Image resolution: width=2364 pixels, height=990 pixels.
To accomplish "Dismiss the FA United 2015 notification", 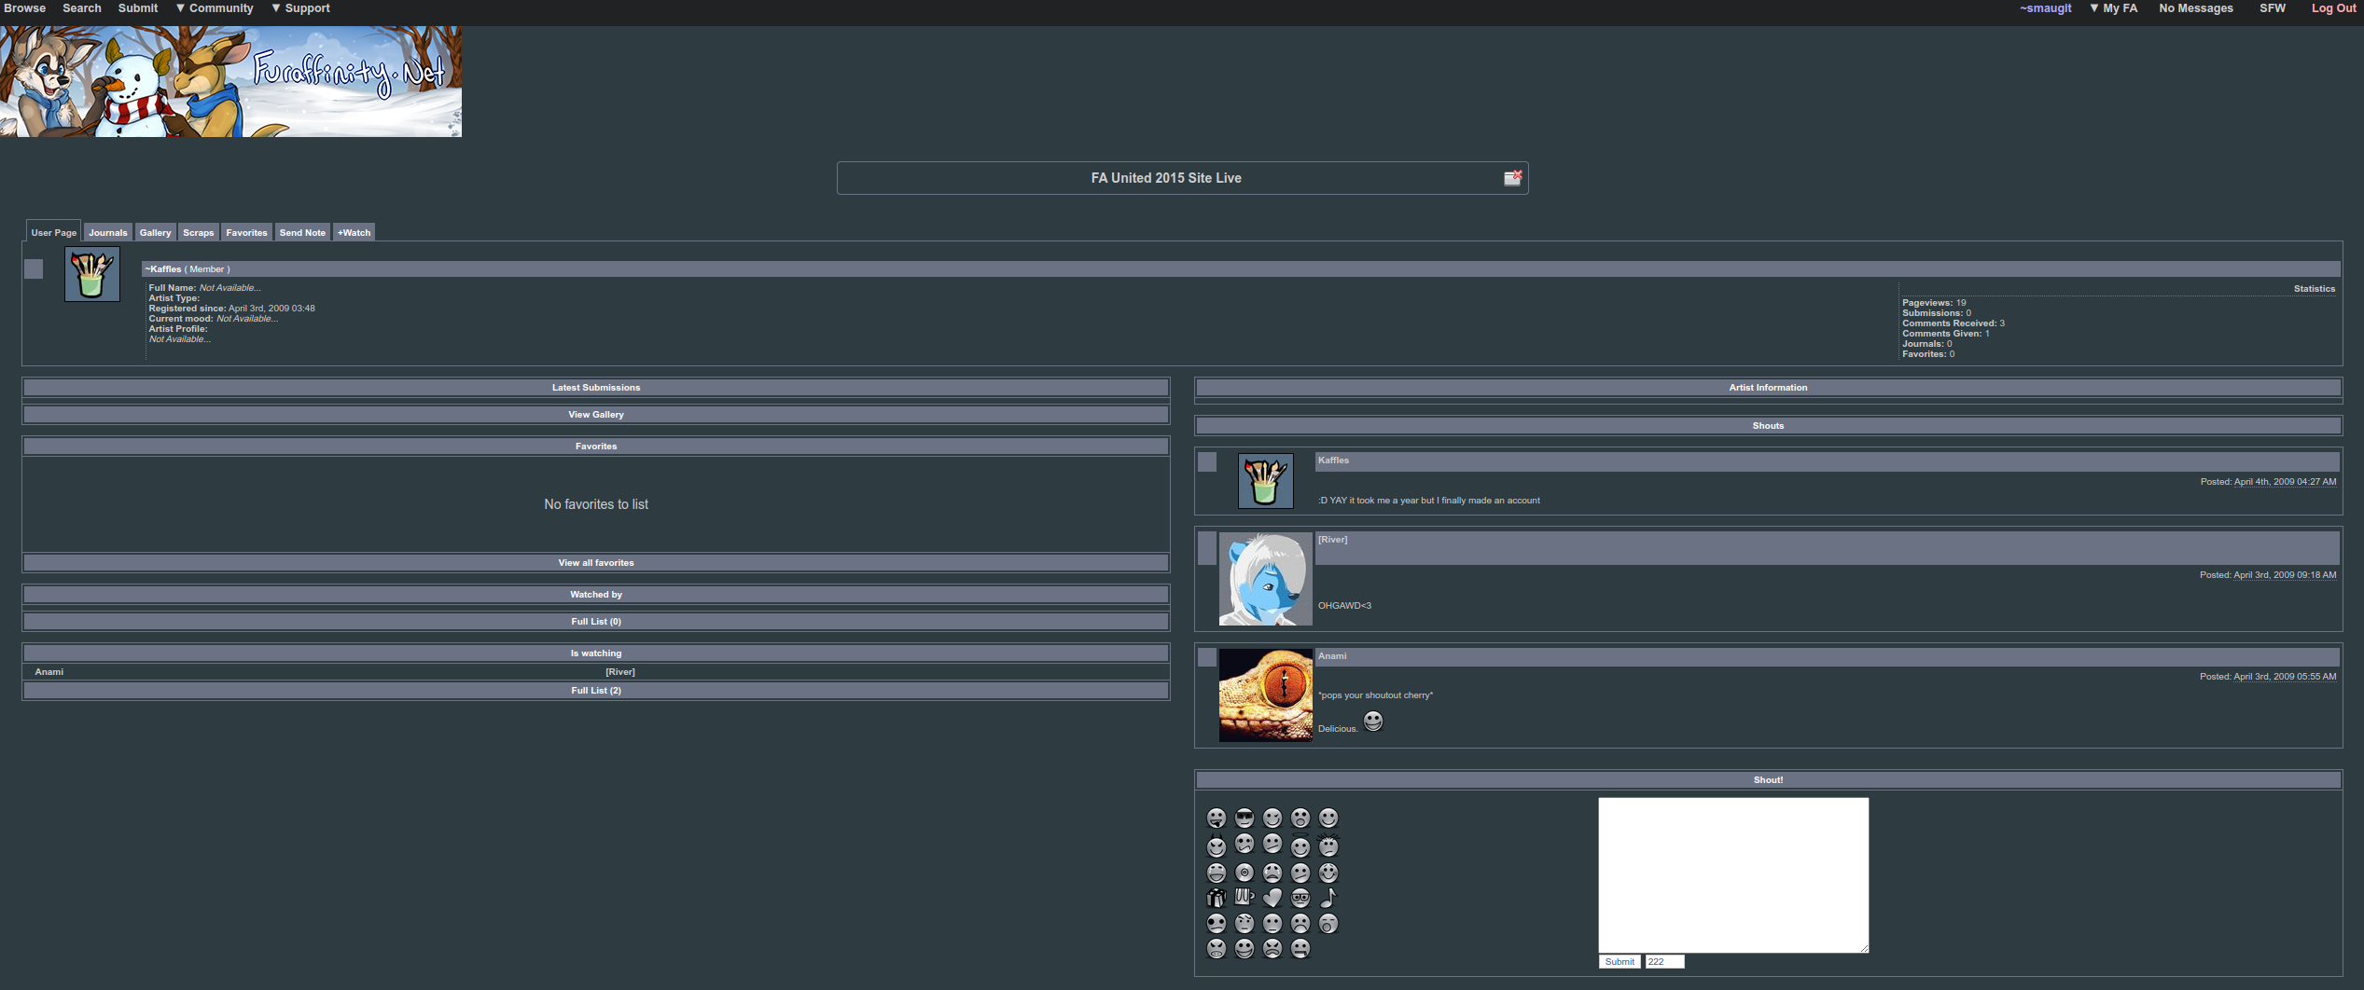I will click(x=1512, y=178).
